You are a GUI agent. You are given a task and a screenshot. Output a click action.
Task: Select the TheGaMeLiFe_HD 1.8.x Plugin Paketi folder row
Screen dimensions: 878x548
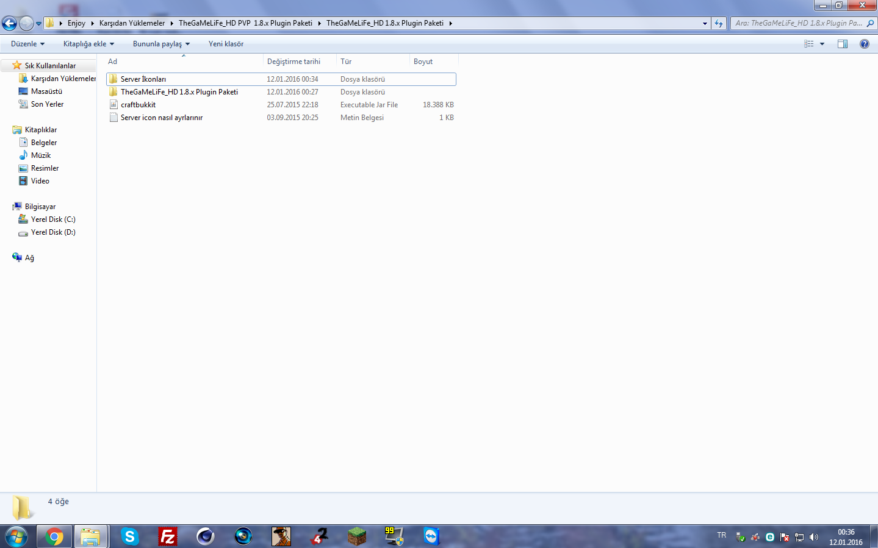(281, 91)
